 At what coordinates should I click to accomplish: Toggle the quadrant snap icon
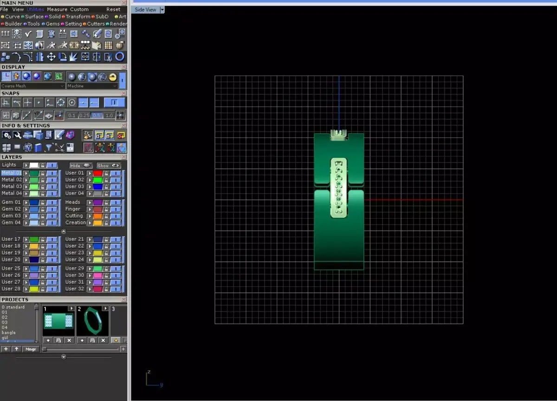[x=61, y=103]
